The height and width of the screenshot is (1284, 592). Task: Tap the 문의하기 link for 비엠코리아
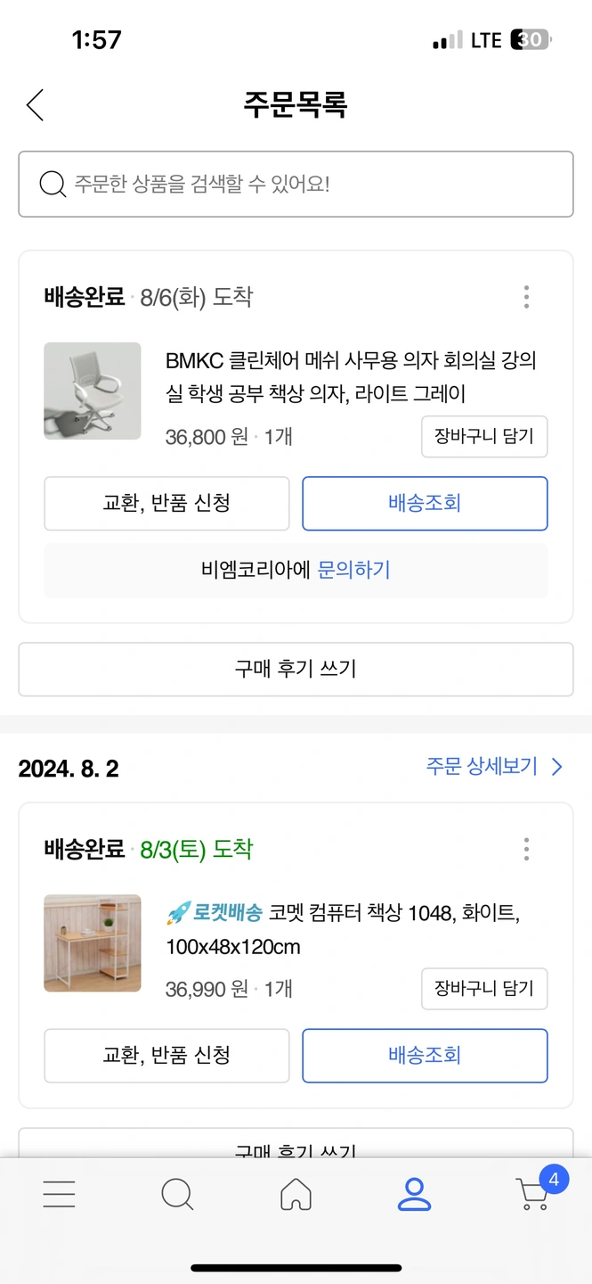pyautogui.click(x=354, y=570)
